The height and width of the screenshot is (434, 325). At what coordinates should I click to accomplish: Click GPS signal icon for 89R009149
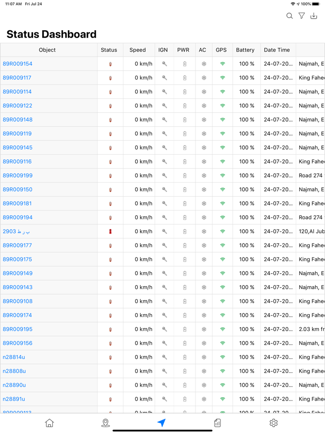click(222, 274)
